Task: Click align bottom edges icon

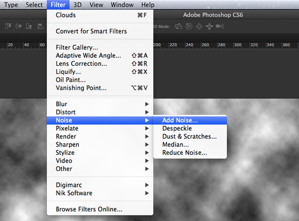Action: tap(29, 26)
